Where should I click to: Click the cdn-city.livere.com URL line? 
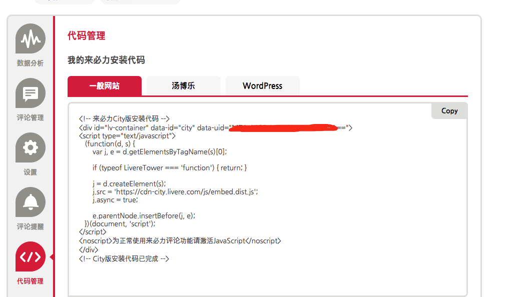pos(175,191)
